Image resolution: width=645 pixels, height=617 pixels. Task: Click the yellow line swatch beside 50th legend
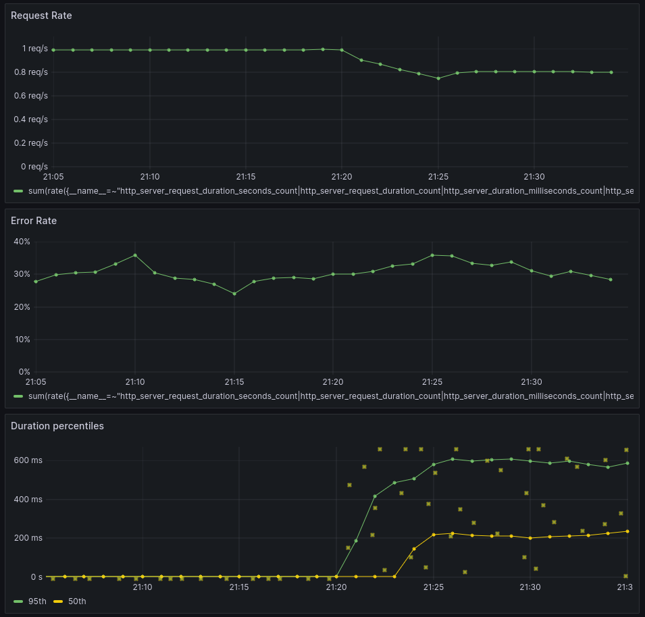[x=58, y=601]
